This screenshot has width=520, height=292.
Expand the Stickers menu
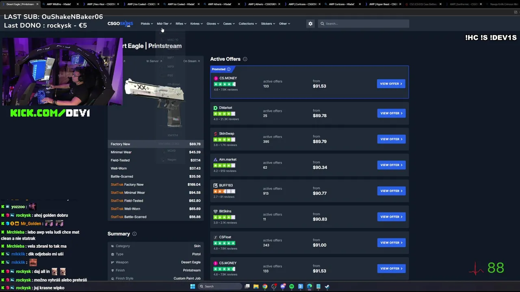pos(268,24)
